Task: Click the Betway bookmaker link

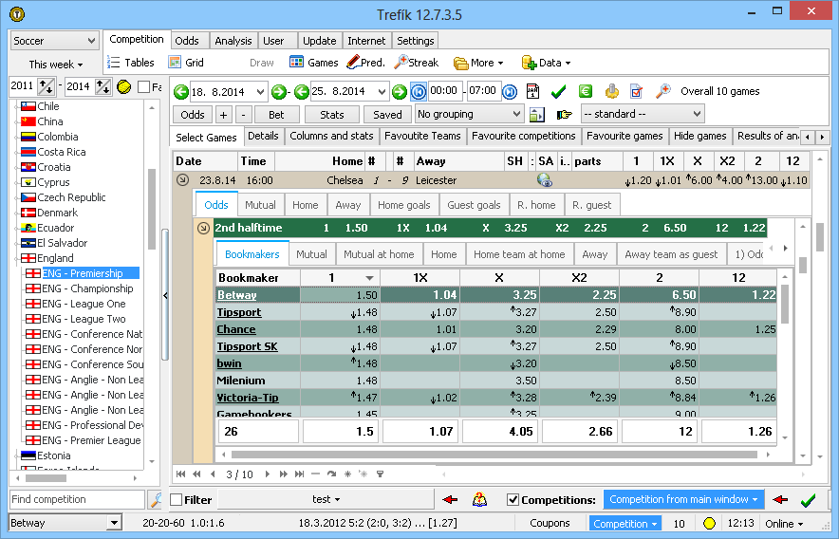Action: [x=236, y=295]
